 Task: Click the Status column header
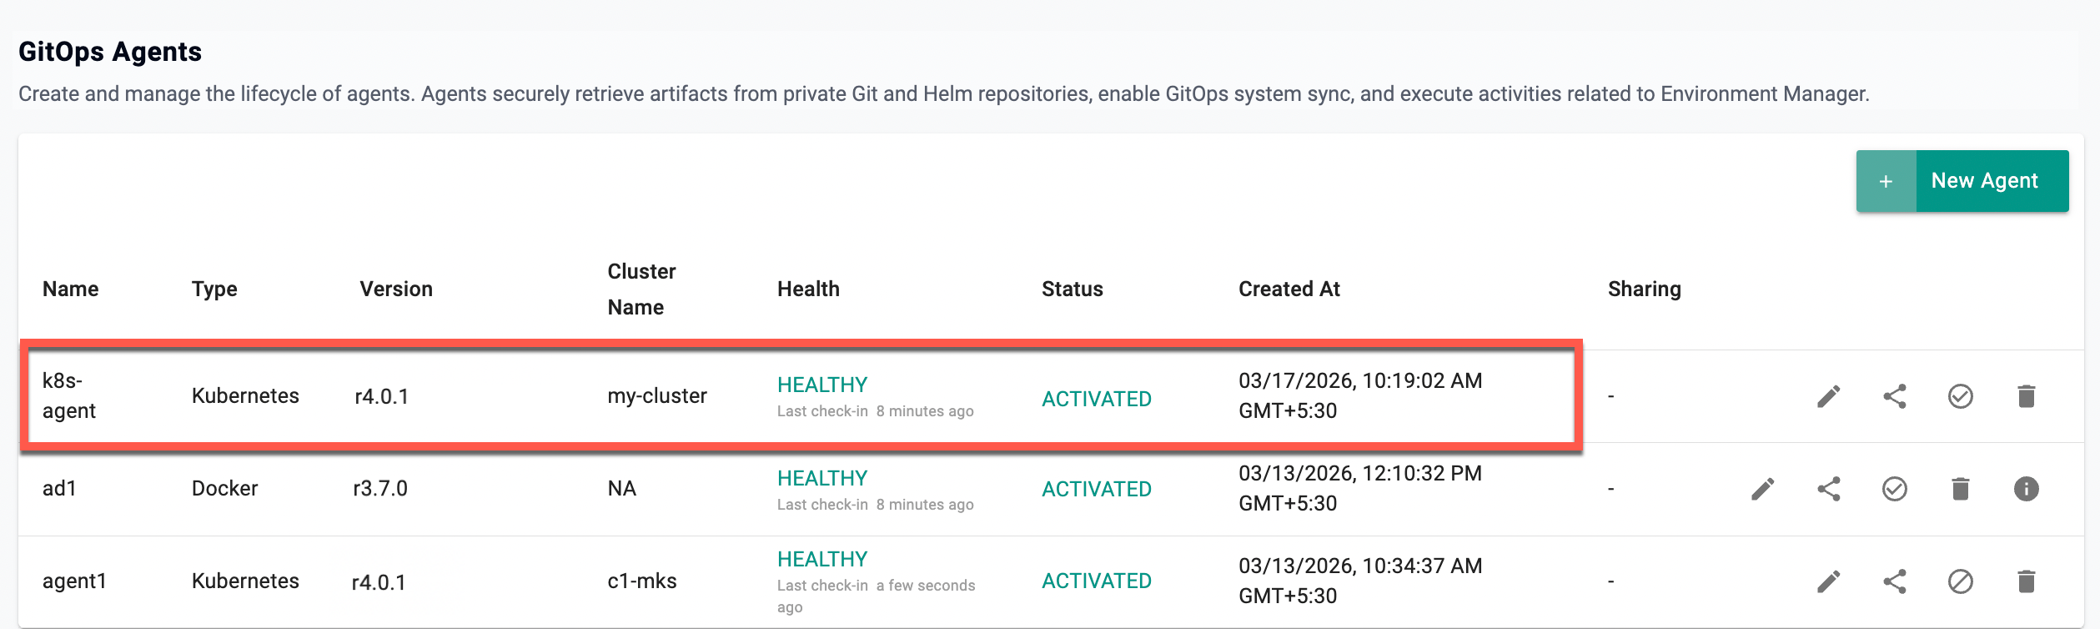(1072, 289)
